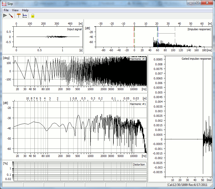
Task: Select the red-yellow marker cursor tool
Action: coord(19,16)
